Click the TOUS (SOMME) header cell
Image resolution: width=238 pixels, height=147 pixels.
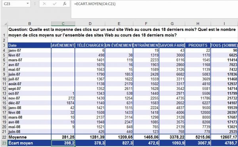(225, 45)
